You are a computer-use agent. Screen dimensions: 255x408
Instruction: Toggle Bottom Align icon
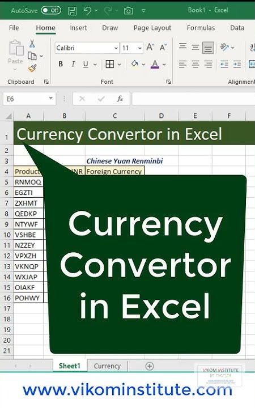pos(208,48)
